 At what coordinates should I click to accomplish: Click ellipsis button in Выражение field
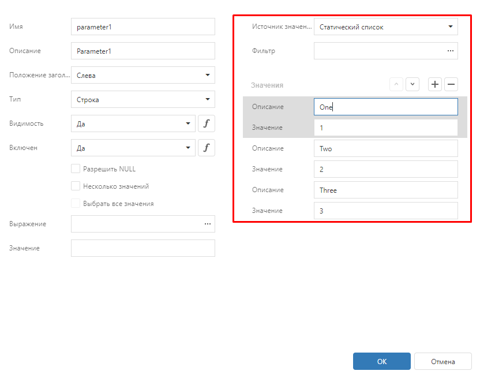(208, 224)
